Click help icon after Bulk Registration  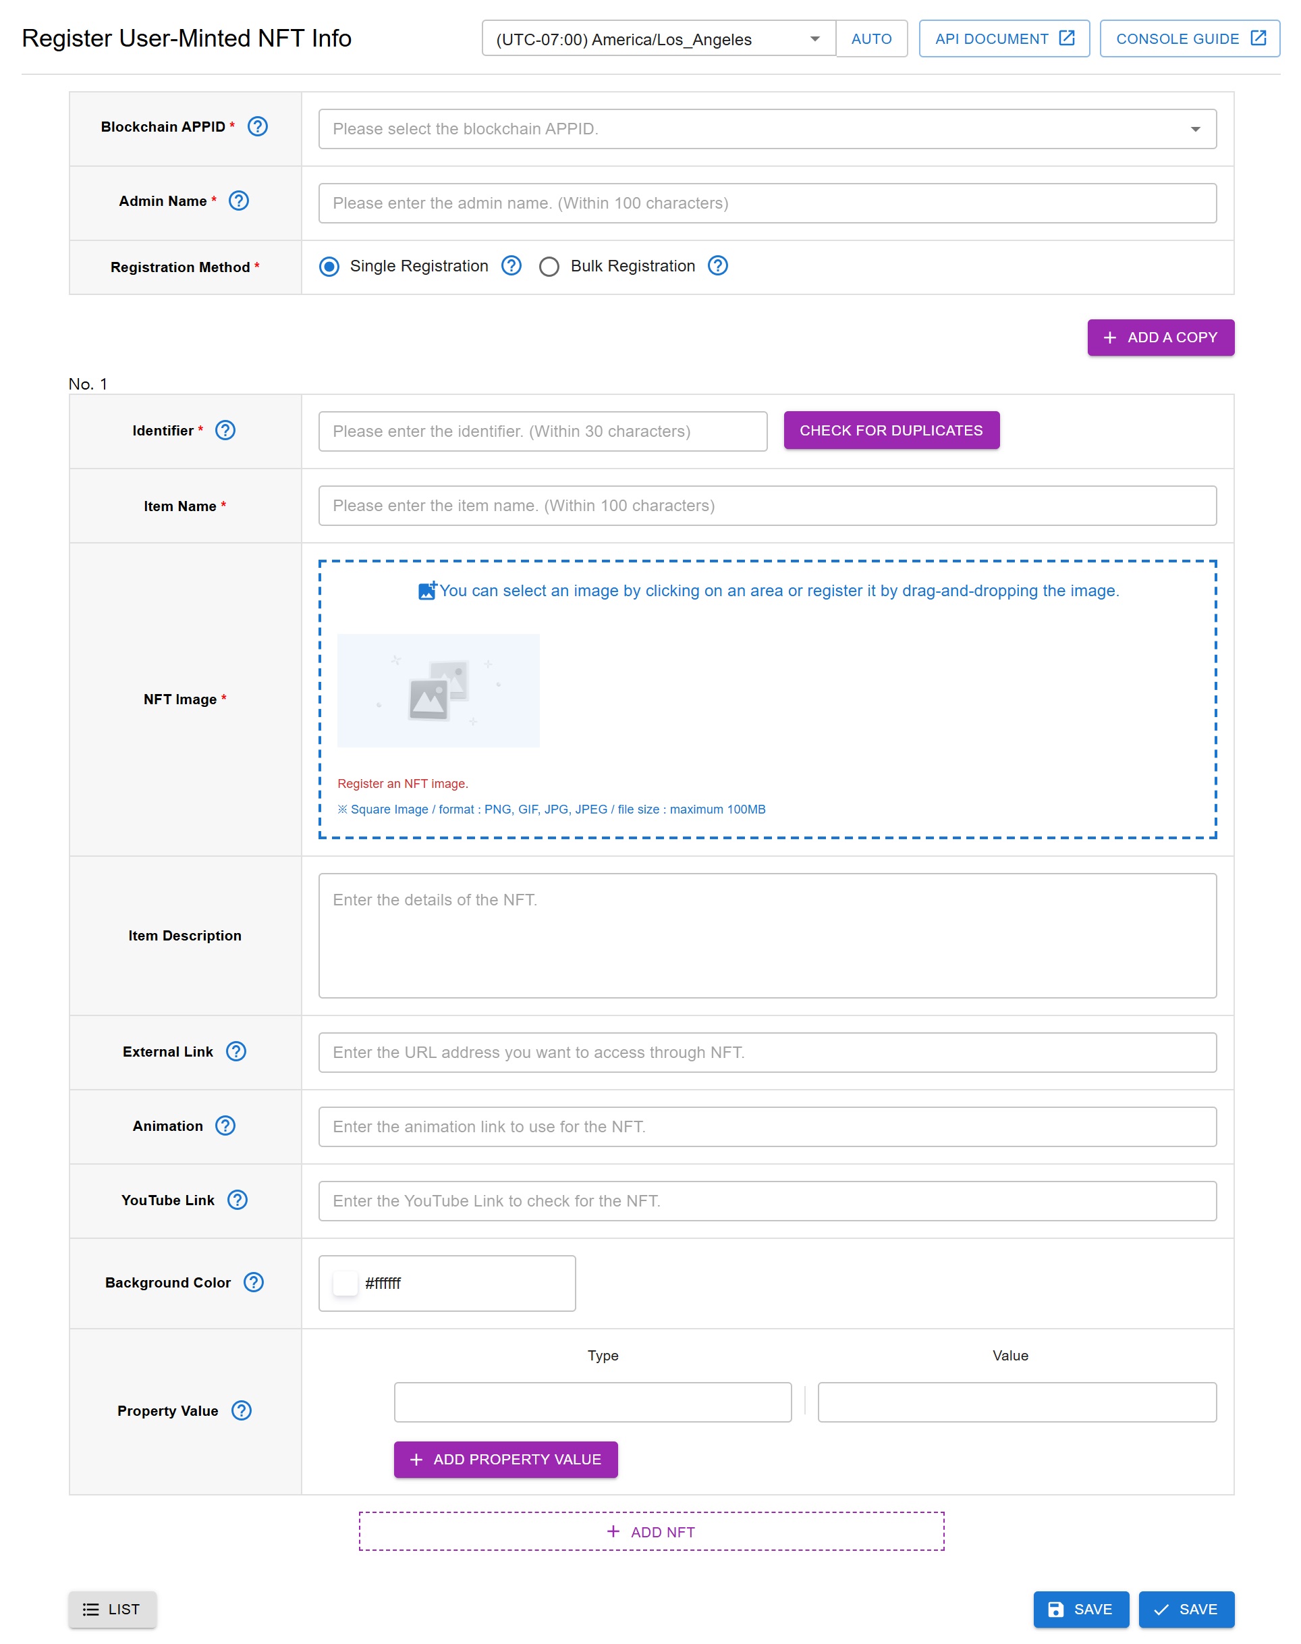tap(717, 265)
